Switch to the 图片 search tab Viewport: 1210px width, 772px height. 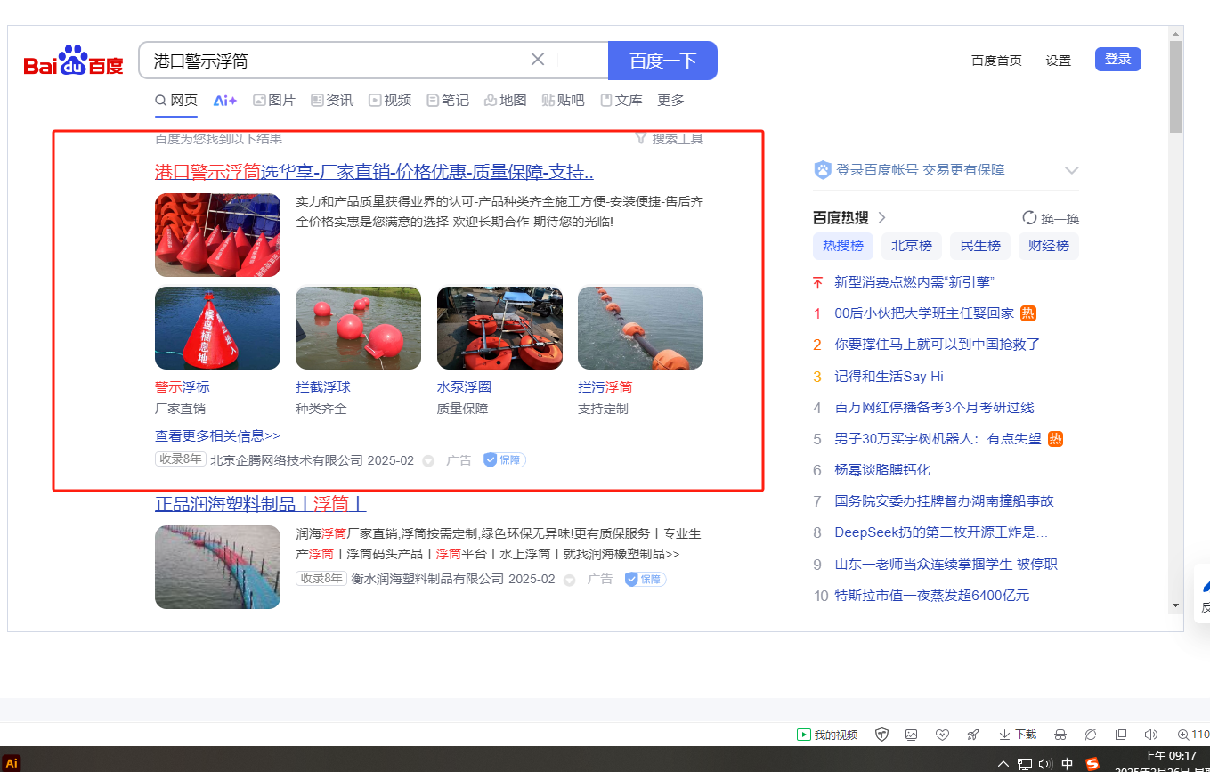pos(274,101)
